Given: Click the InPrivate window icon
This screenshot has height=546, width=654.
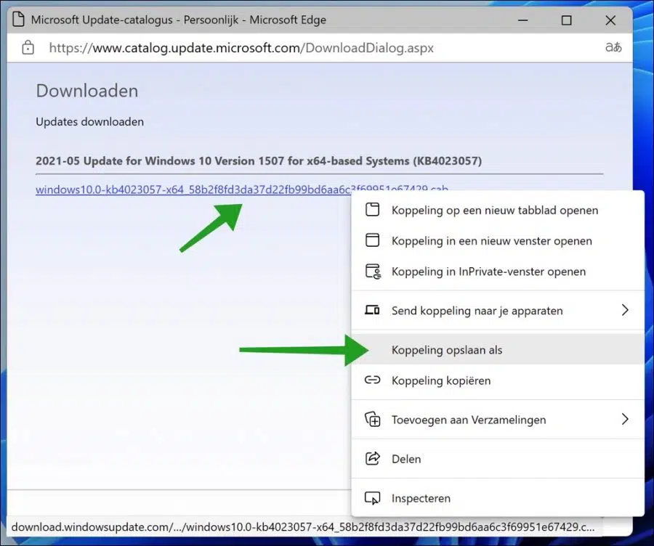Looking at the screenshot, I should pos(373,272).
